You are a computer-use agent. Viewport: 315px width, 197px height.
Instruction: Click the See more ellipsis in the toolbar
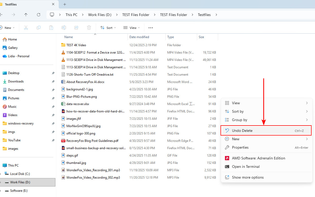click(150, 27)
